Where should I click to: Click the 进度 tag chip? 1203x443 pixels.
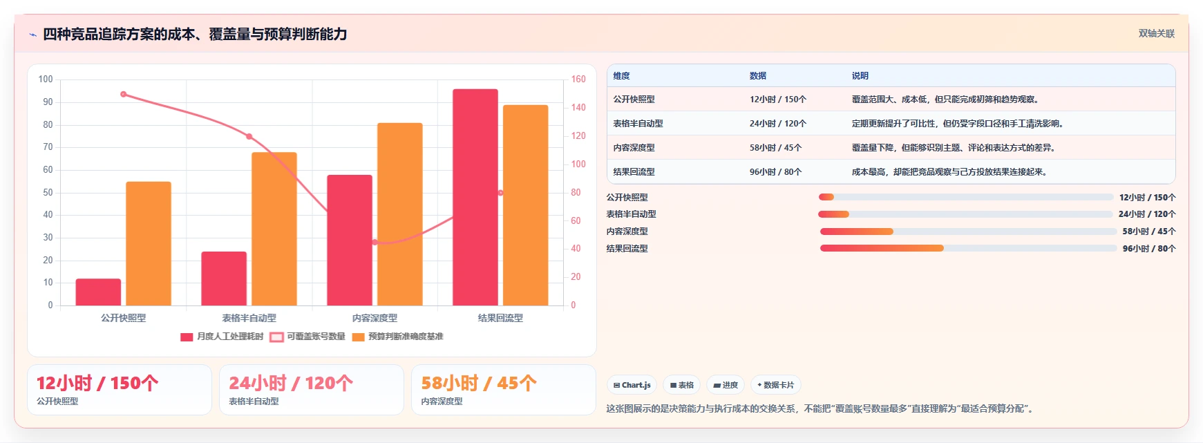pos(726,385)
